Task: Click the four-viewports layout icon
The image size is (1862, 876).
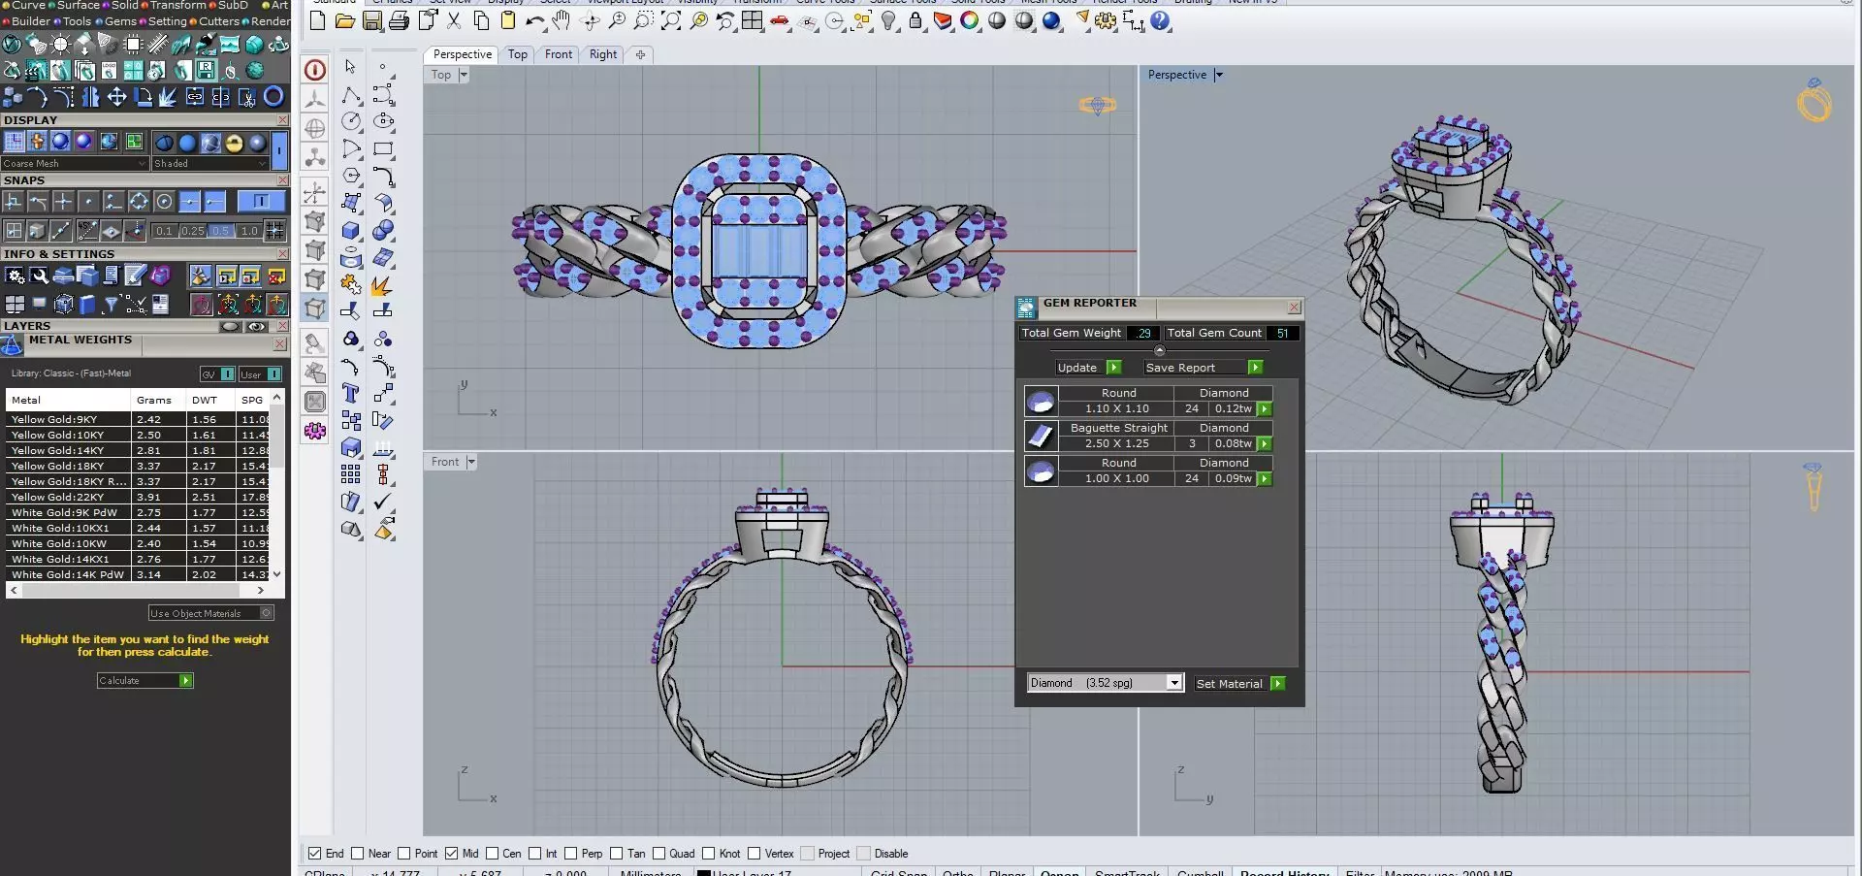Action: (x=753, y=20)
